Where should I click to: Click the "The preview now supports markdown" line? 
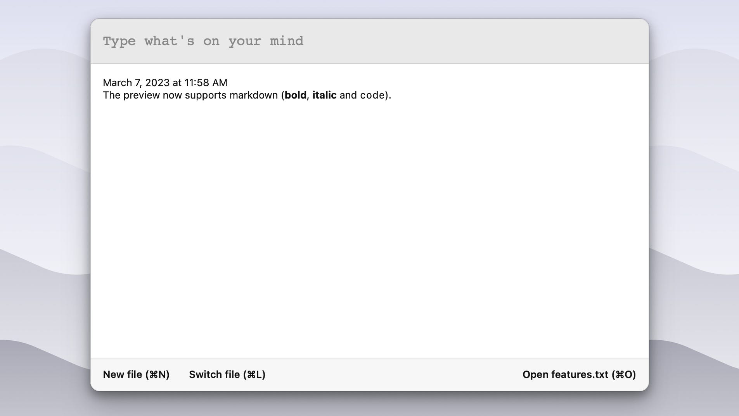[247, 95]
